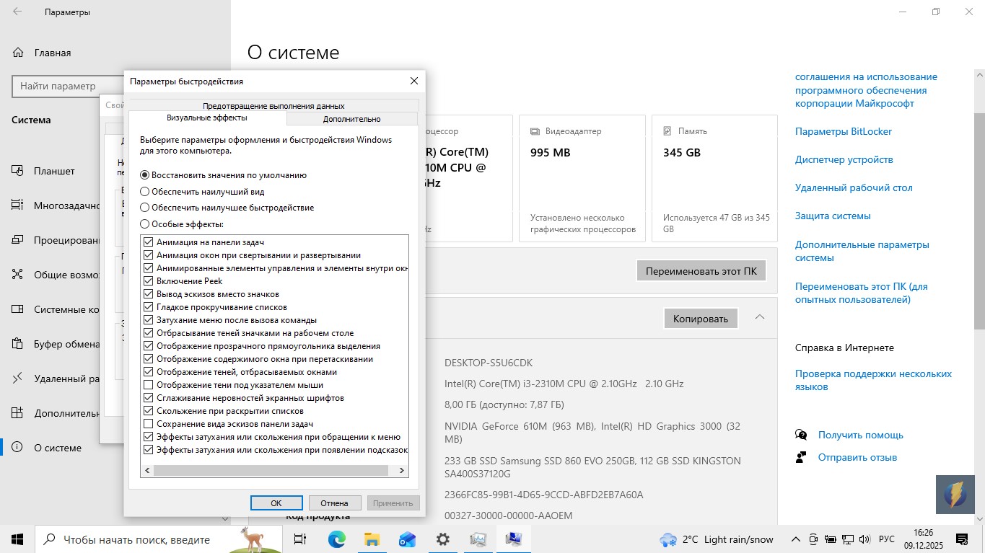Toggle Сглаживание неровностей экранных шрифтов checkbox

149,398
